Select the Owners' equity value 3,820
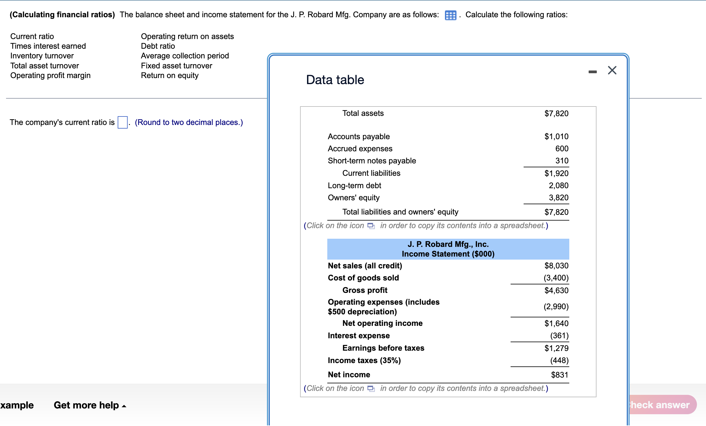Viewport: 706px width, 426px height. click(559, 197)
